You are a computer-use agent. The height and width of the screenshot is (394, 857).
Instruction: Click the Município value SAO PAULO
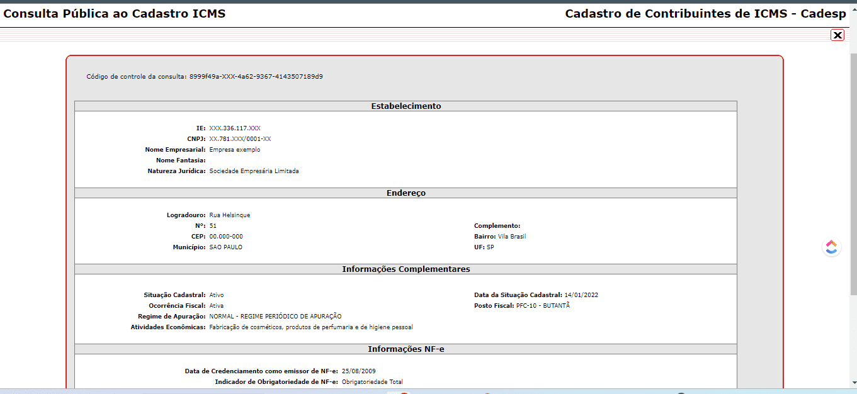pyautogui.click(x=225, y=247)
